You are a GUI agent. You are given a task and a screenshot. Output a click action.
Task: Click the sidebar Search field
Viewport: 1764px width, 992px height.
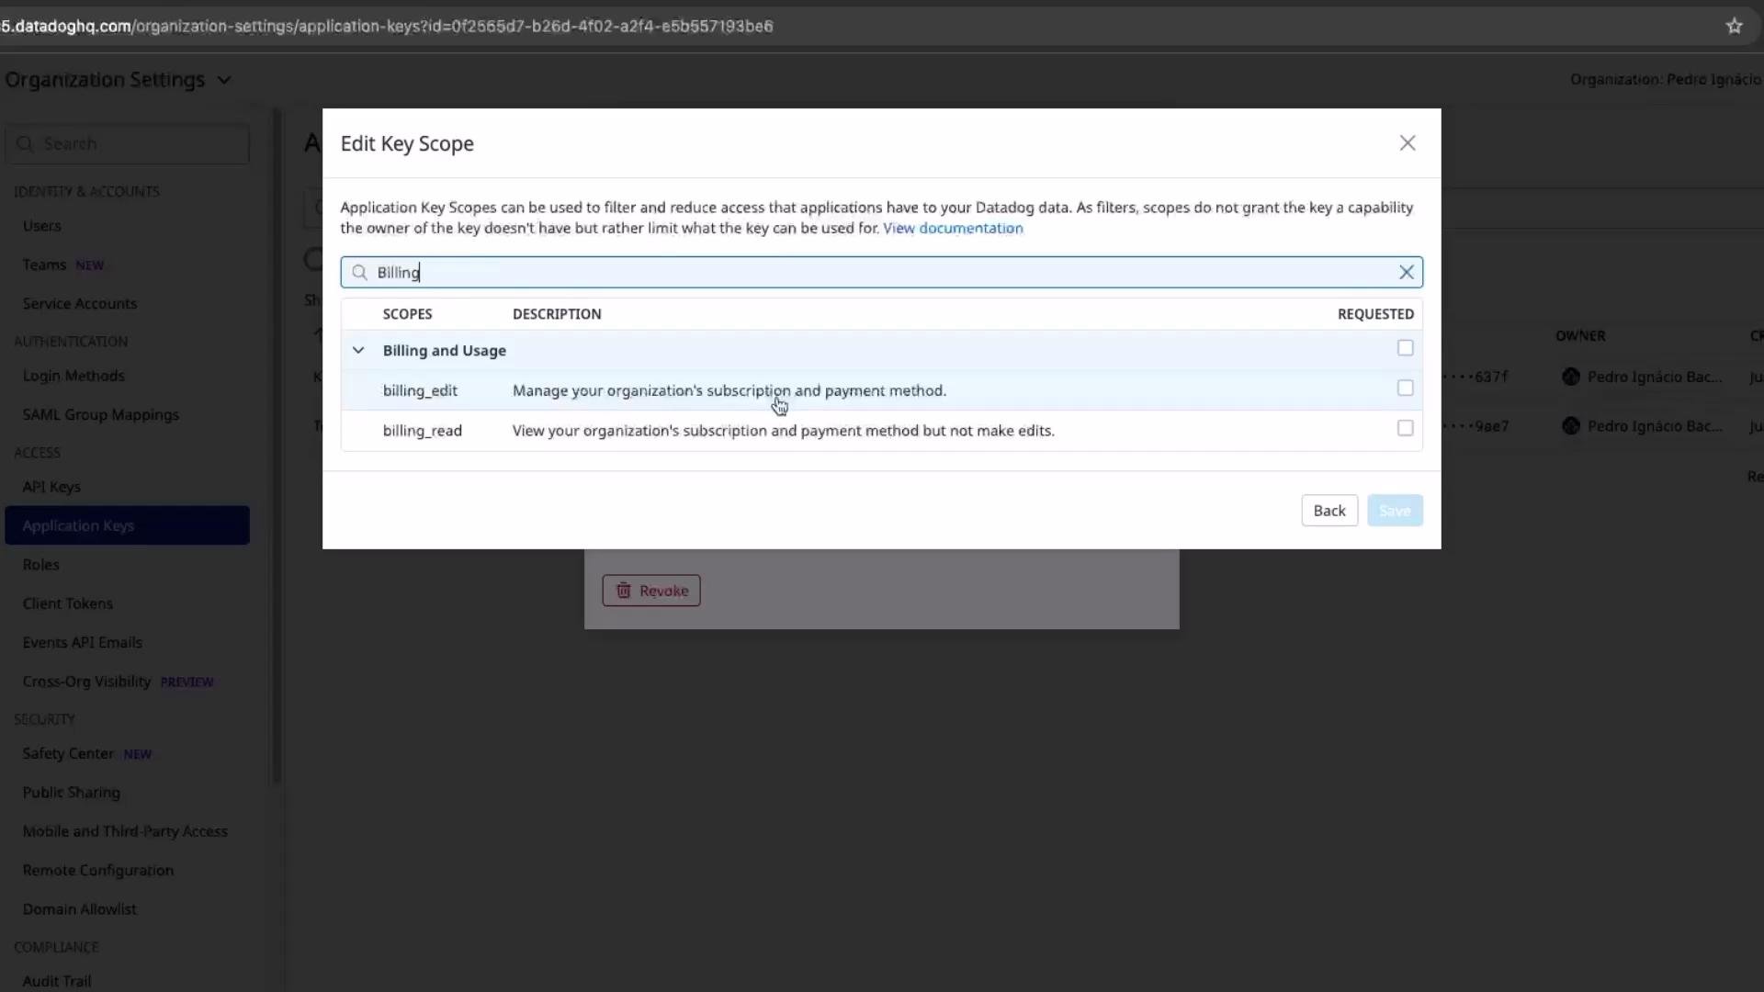coord(127,144)
